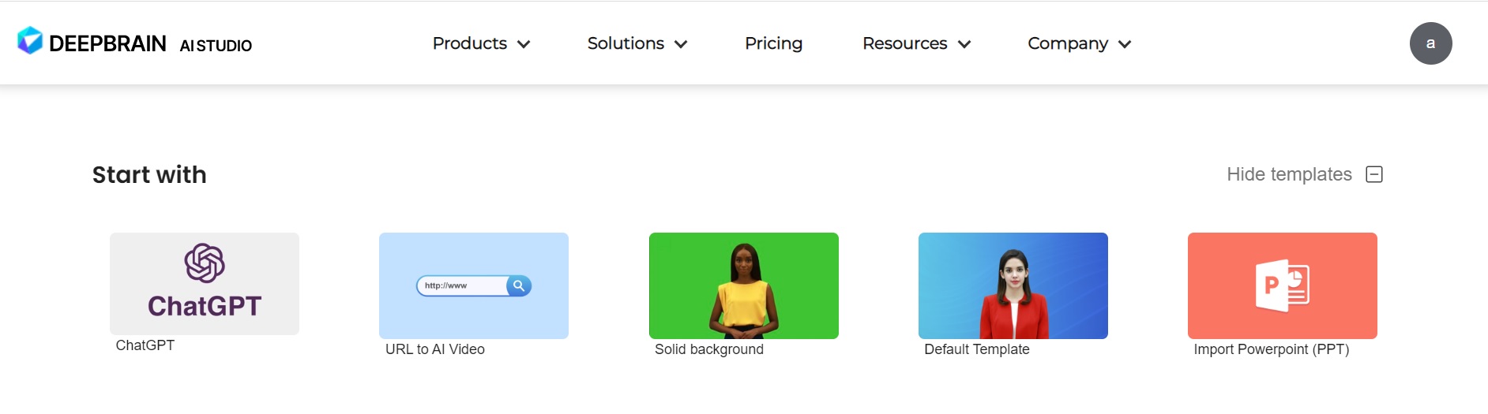Viewport: 1488px width, 414px height.
Task: Click the DeepBrain gem logo icon
Action: (30, 40)
